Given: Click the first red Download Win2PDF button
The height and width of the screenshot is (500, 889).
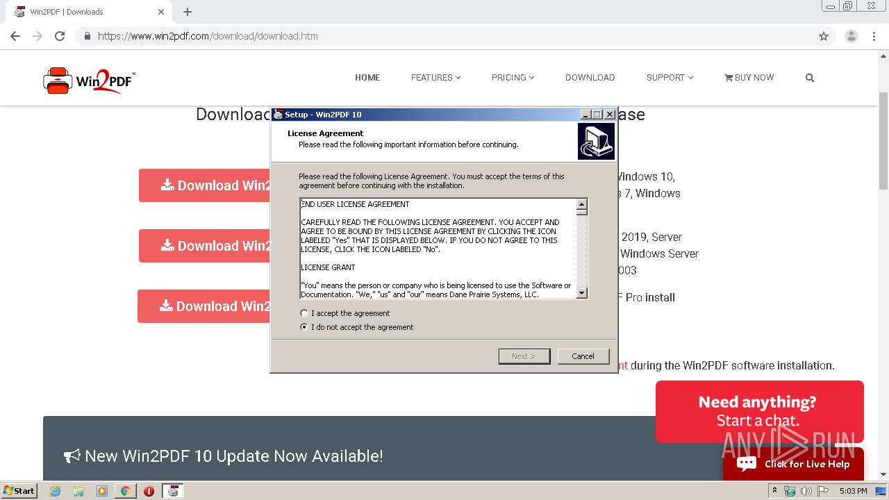Looking at the screenshot, I should pos(205,185).
